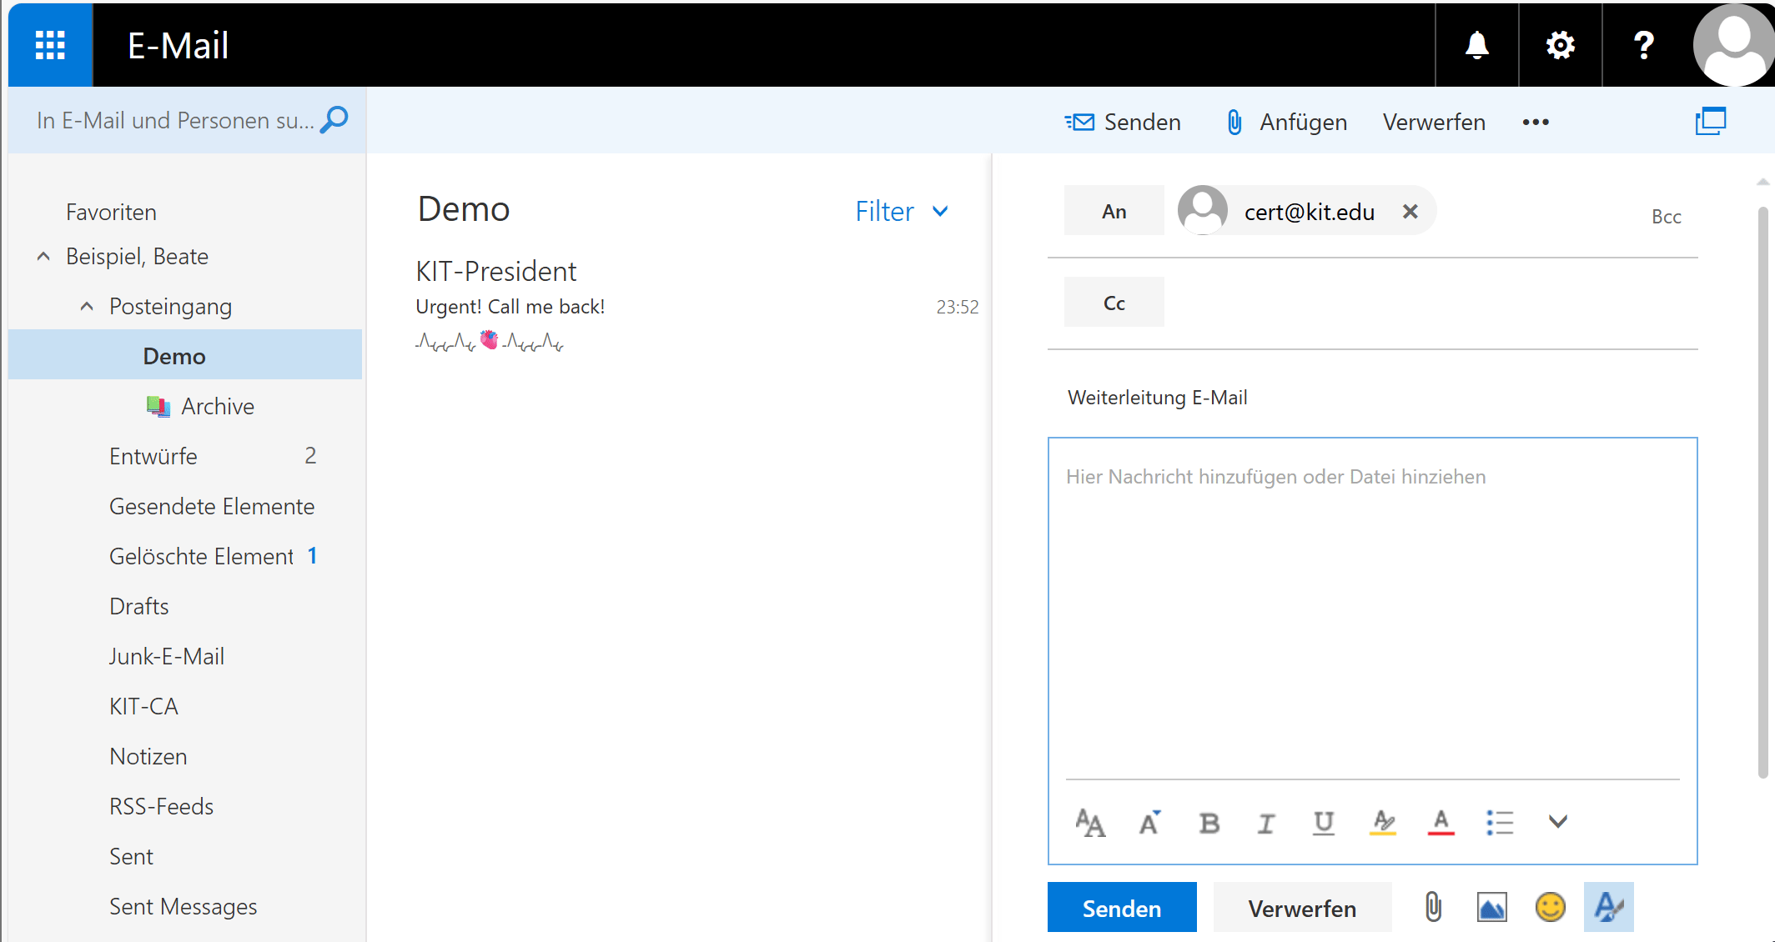Open notifications bell icon
The height and width of the screenshot is (942, 1775).
[x=1476, y=45]
